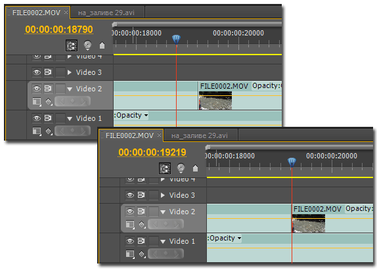
Task: Toggle sync lock for Video 3 in upper panel
Action: pos(48,72)
